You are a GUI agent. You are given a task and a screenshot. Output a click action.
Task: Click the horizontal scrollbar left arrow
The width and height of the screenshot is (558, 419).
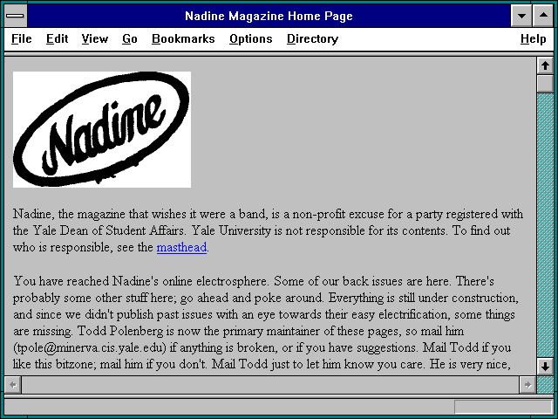coord(13,385)
